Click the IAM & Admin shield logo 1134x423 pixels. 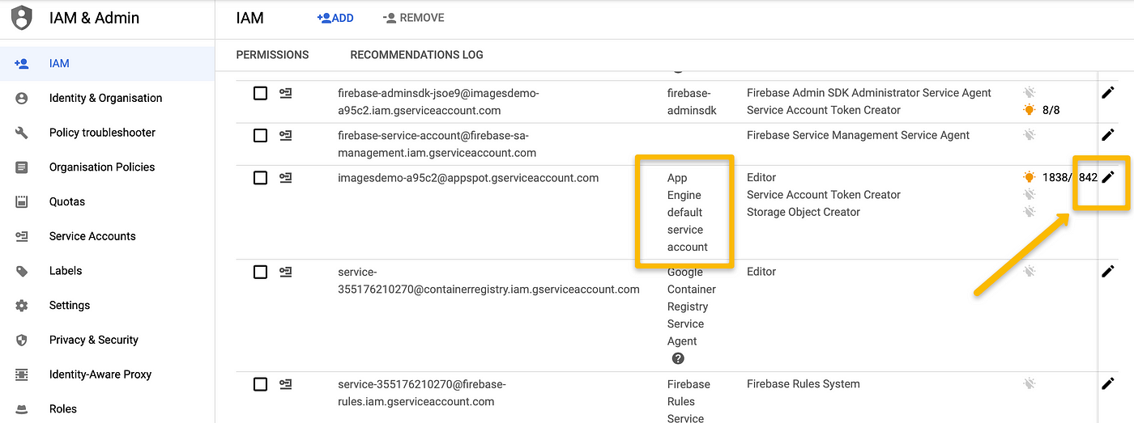point(22,18)
